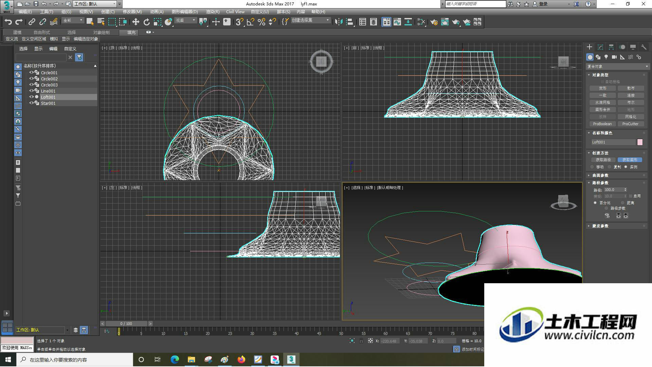Activate the Select and Move tool
Image resolution: width=652 pixels, height=367 pixels.
(x=135, y=22)
